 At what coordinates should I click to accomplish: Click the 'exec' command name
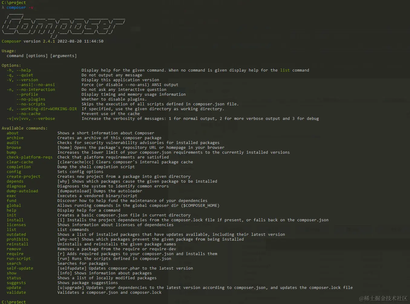11,196
